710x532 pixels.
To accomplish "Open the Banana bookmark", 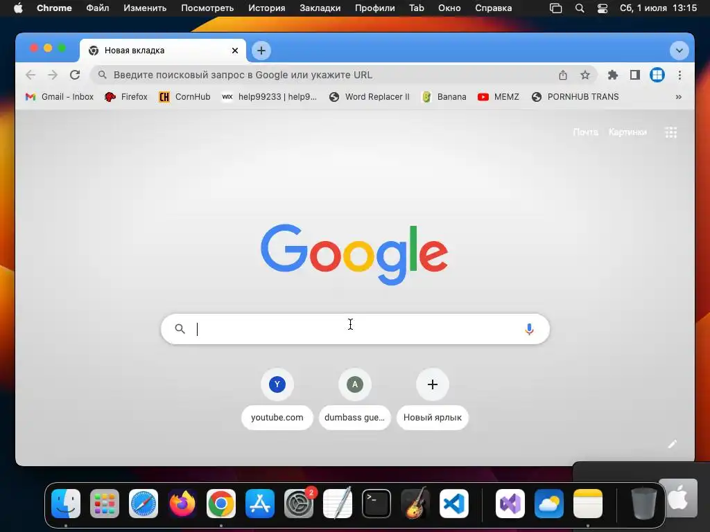I will (444, 97).
